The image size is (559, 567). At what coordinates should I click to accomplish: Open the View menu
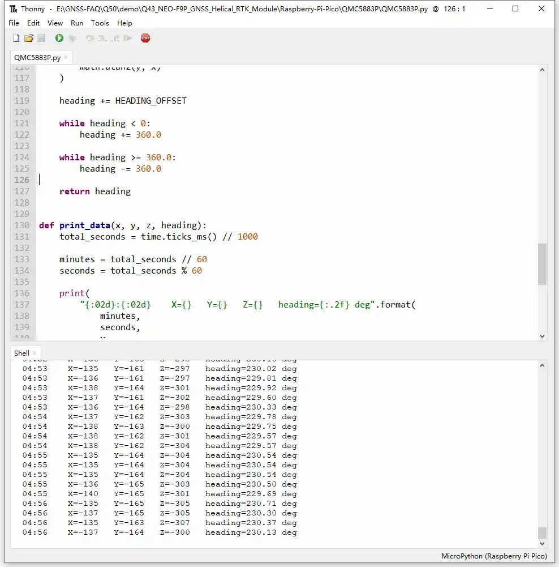(55, 23)
